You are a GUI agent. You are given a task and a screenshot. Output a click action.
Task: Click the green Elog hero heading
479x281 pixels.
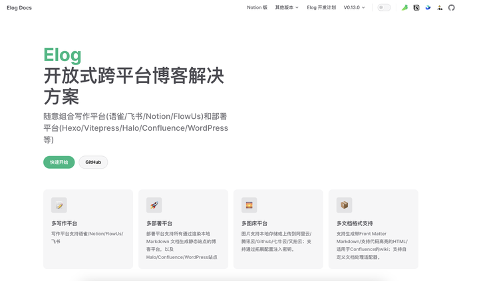tap(63, 55)
